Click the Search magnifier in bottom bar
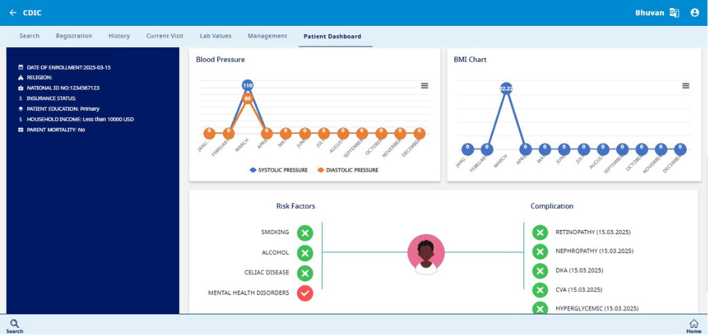 (15, 325)
